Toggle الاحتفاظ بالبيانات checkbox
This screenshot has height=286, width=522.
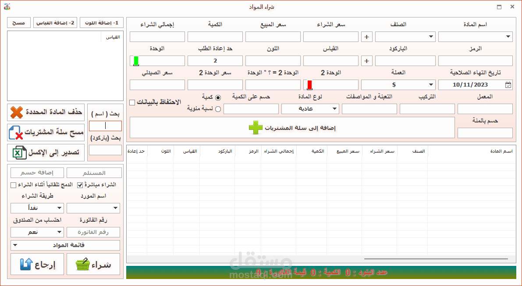132,102
